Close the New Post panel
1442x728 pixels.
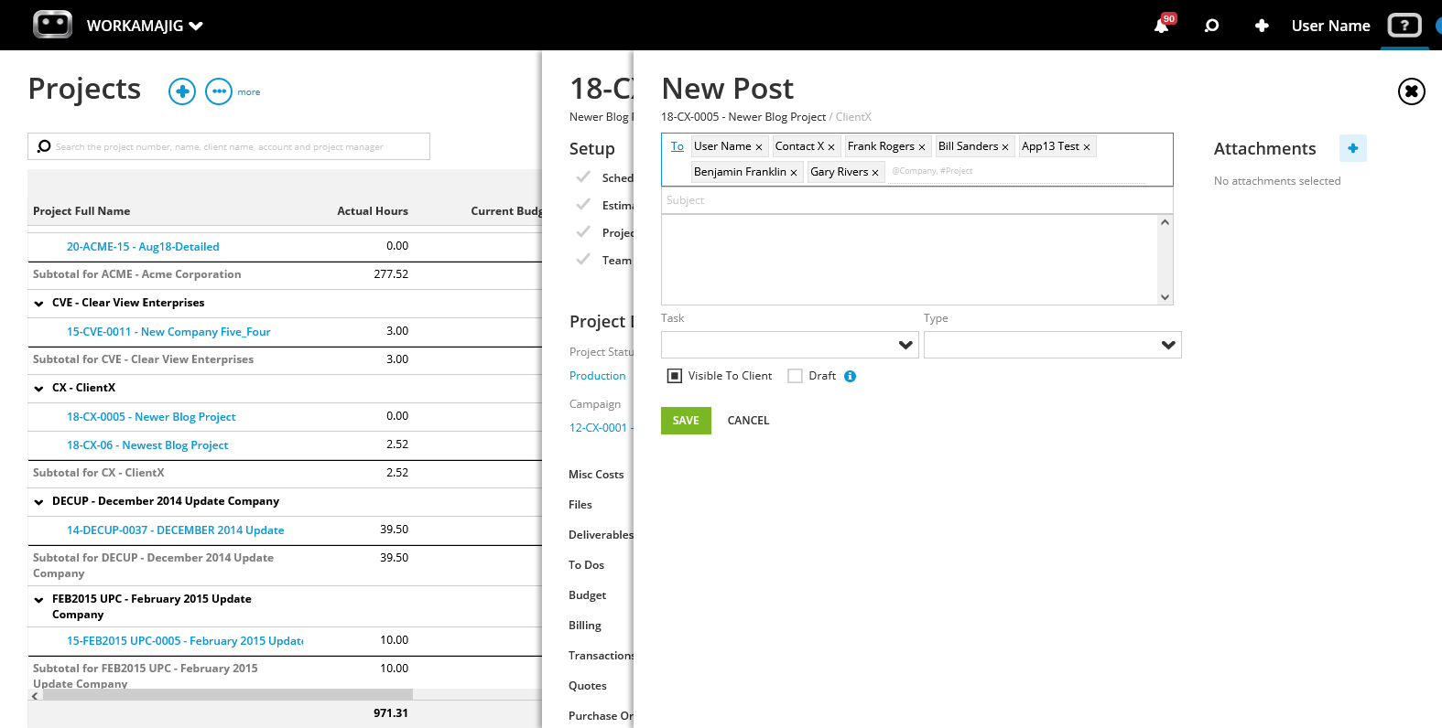tap(1411, 91)
